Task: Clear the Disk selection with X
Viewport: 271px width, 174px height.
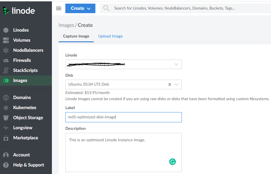Action: coord(170,84)
